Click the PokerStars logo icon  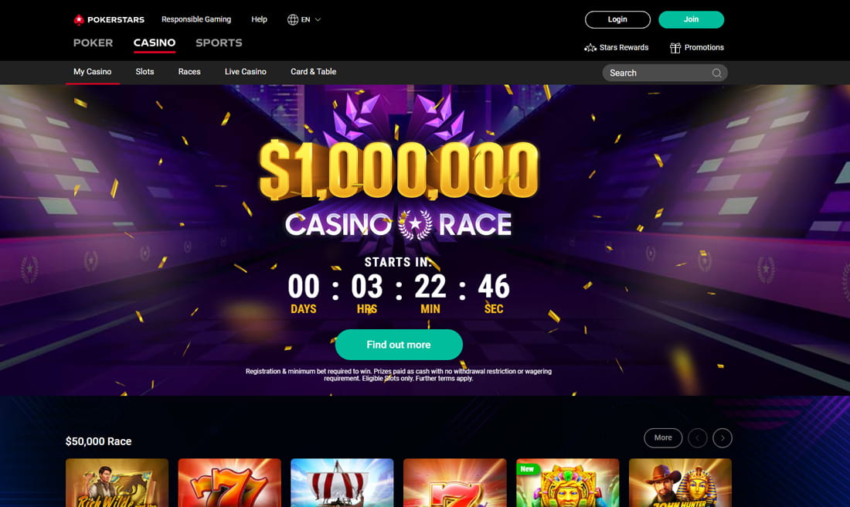[79, 19]
